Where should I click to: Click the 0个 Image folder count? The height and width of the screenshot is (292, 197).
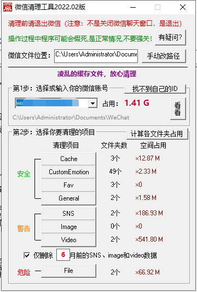tap(115, 226)
